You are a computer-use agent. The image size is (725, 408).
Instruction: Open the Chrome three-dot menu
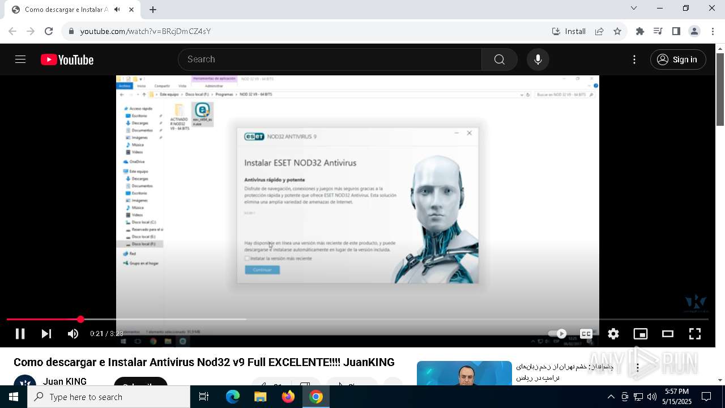713,31
